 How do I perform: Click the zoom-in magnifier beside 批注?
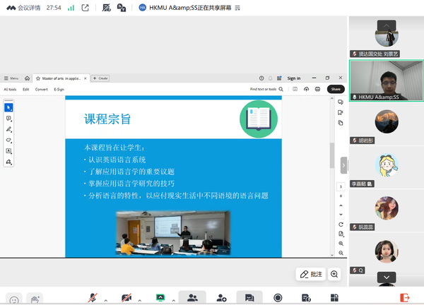pyautogui.click(x=334, y=274)
